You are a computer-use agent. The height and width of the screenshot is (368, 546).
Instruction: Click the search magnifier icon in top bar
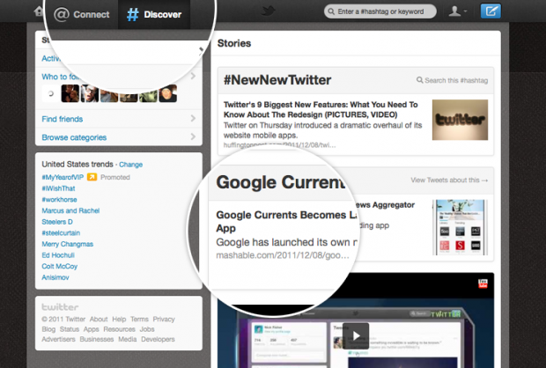(331, 11)
